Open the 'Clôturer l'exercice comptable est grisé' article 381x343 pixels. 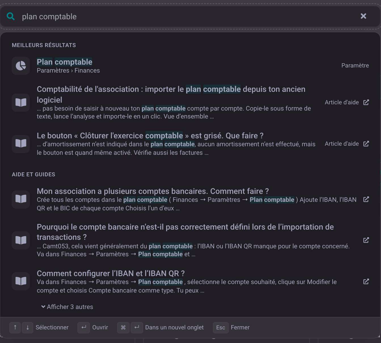[x=150, y=136]
